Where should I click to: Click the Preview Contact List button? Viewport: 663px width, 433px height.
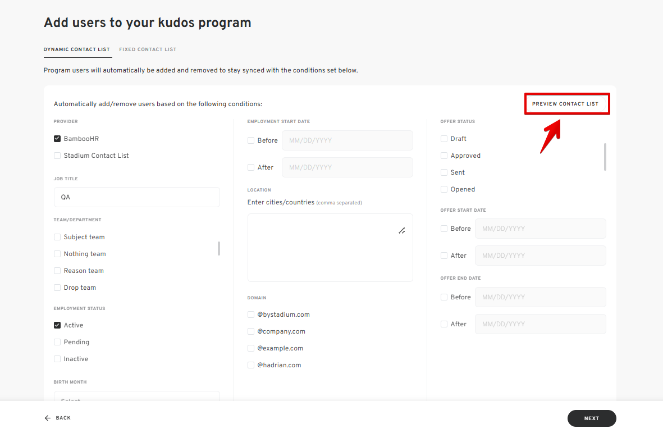(x=566, y=104)
